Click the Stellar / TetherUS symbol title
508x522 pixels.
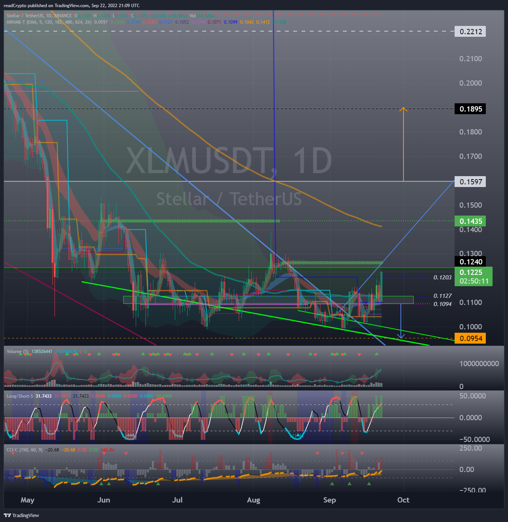coord(39,16)
